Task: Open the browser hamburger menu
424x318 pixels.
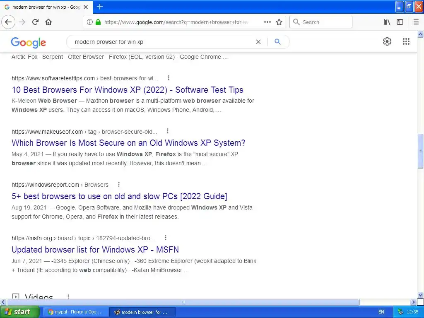Action: point(416,22)
